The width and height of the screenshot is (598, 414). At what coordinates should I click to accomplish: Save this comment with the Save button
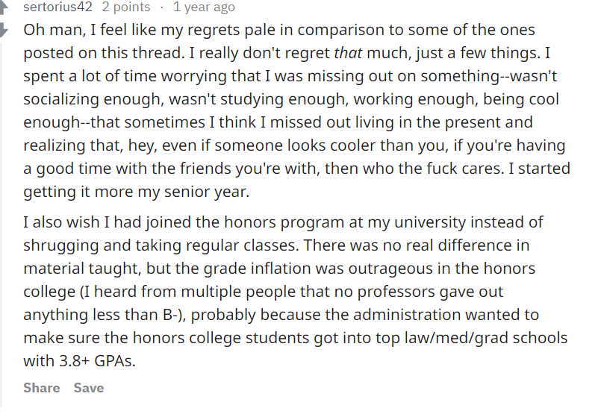(89, 388)
